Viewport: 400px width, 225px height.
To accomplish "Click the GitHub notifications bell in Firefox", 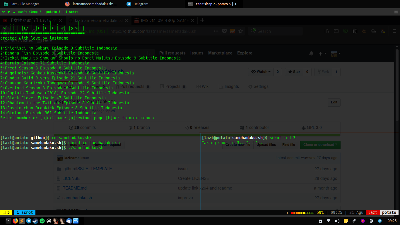I will point(311,53).
